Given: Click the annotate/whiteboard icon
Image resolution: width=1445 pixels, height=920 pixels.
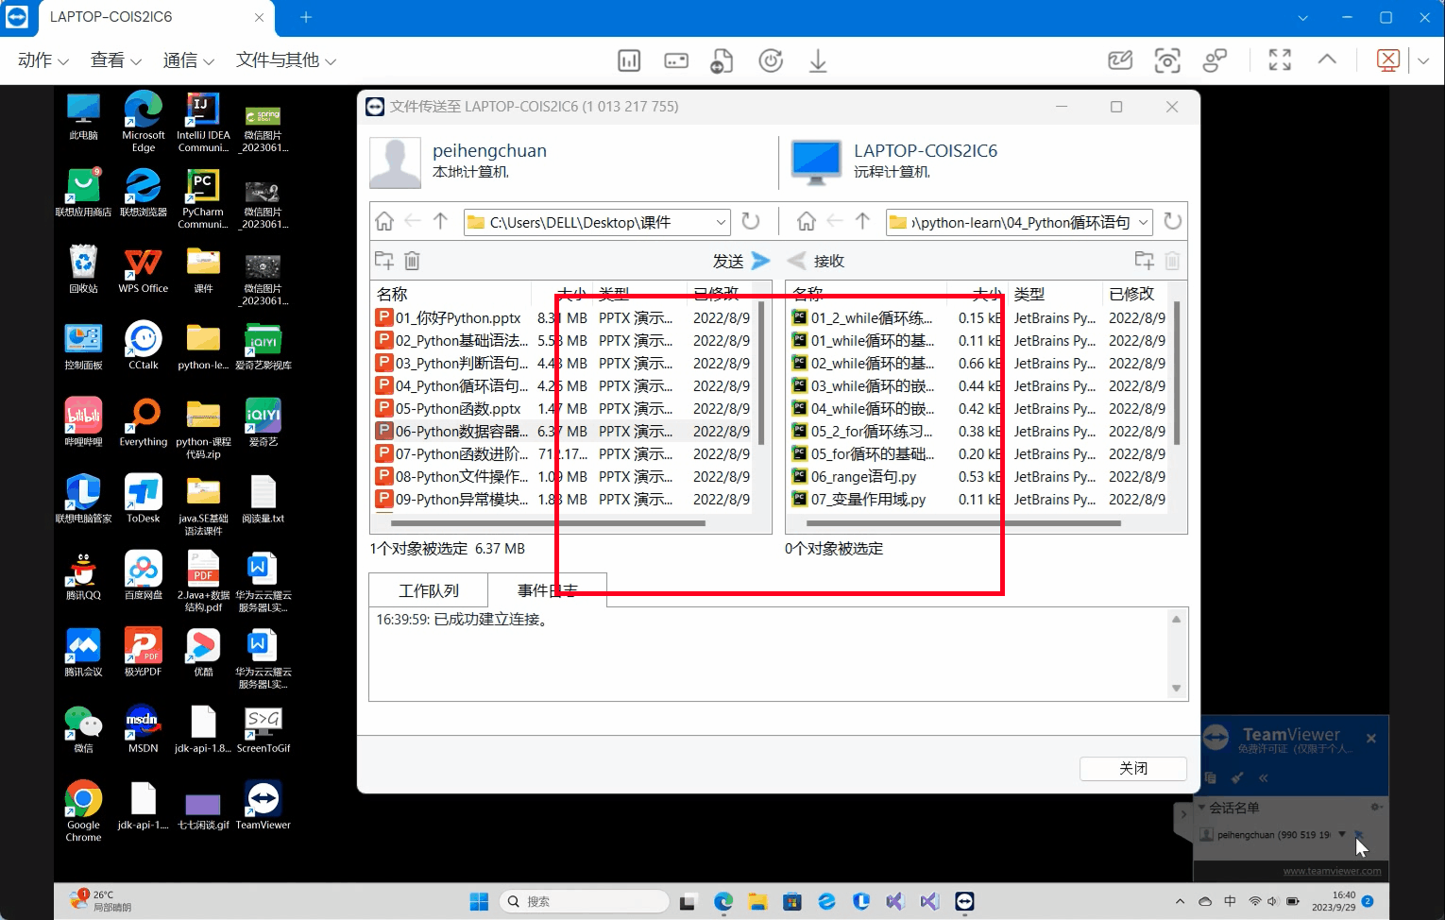Looking at the screenshot, I should tap(1120, 60).
